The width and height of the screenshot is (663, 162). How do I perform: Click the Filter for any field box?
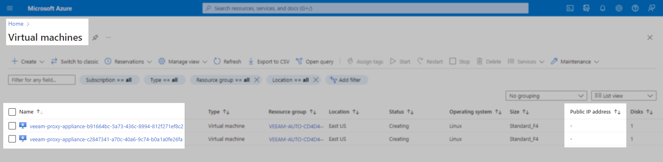tap(42, 80)
